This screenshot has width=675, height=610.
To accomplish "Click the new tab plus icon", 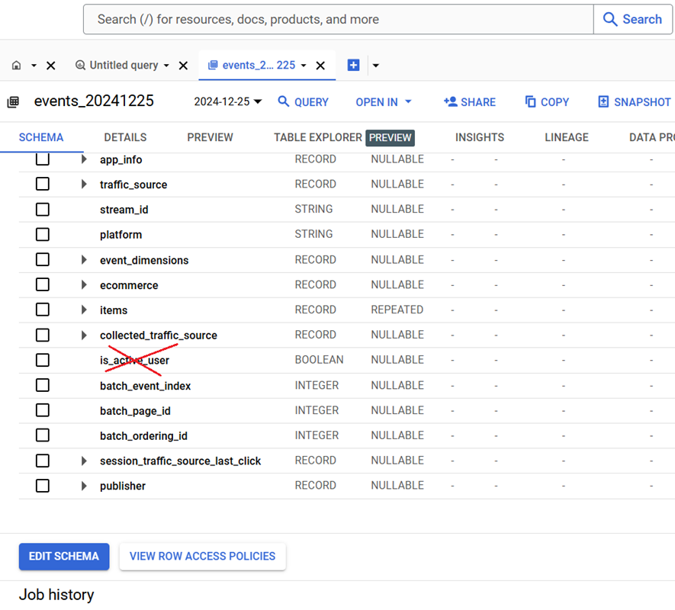I will (353, 66).
